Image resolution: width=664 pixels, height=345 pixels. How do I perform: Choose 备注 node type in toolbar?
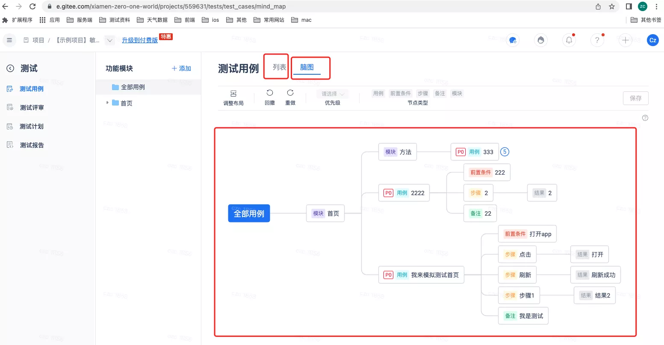[440, 94]
